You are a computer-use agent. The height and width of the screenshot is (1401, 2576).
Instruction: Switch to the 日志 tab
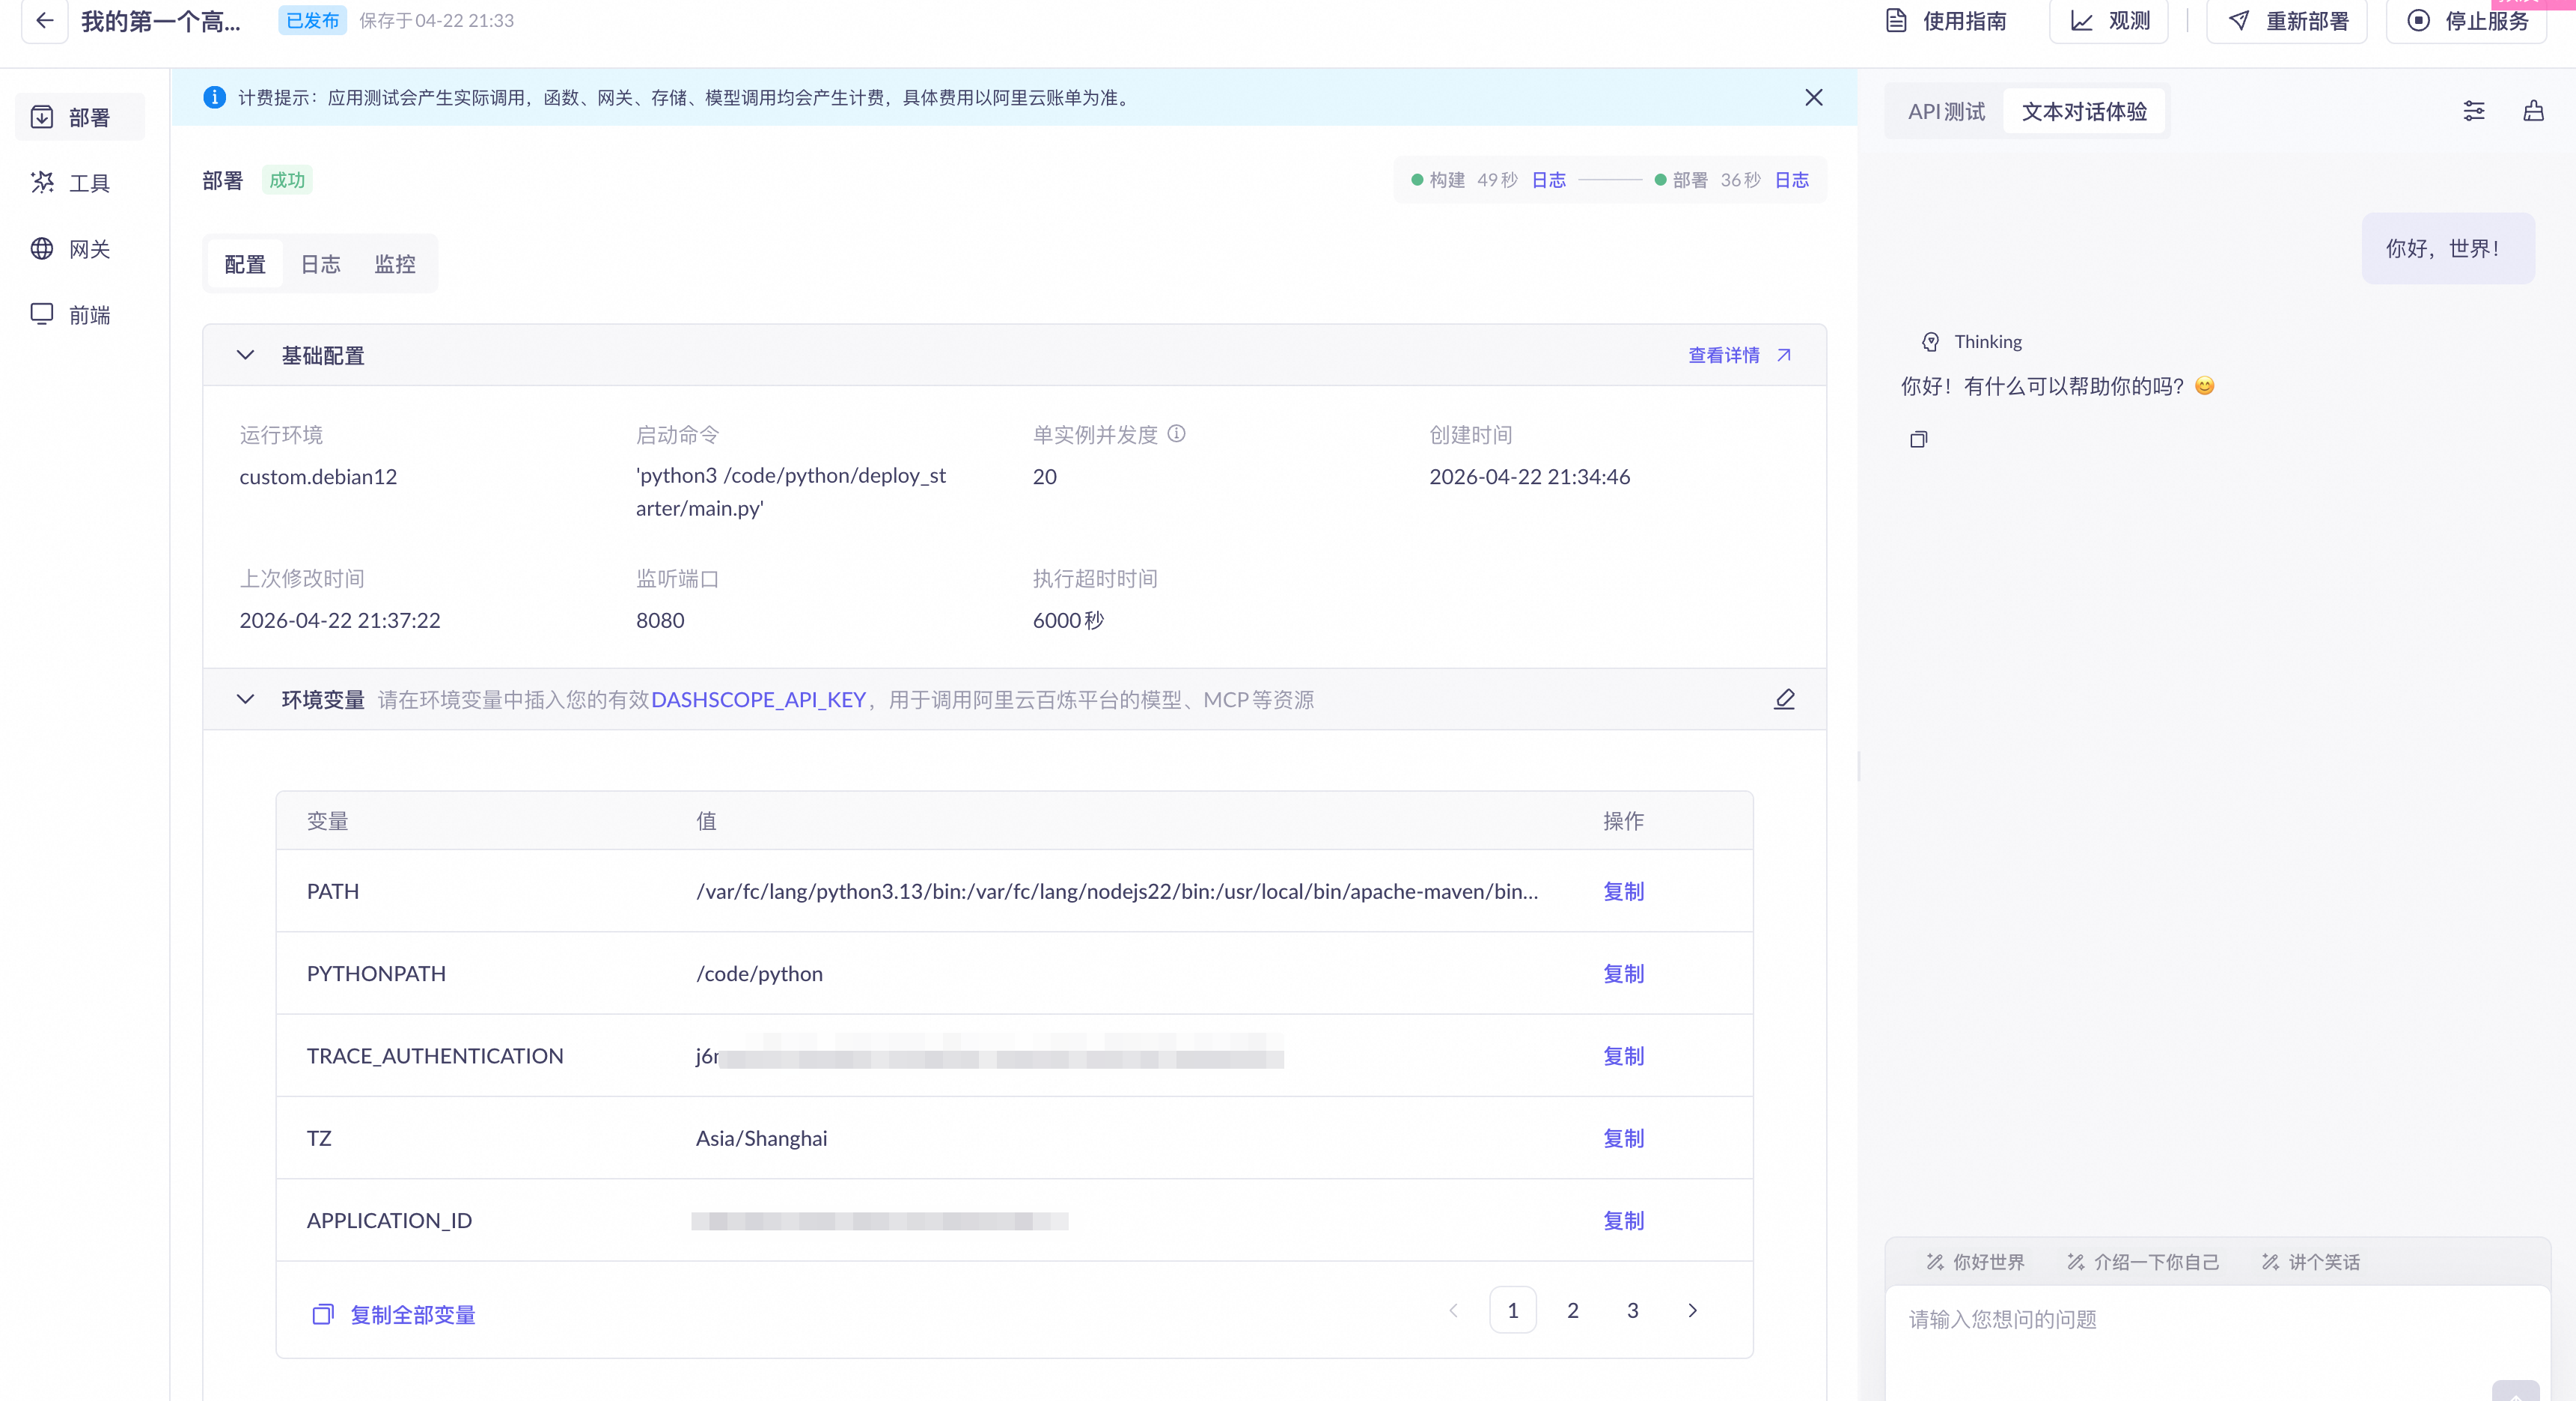pyautogui.click(x=320, y=264)
